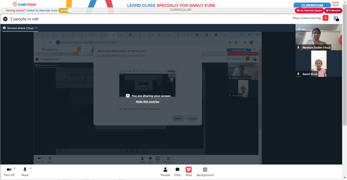Click mic icon on Sanvi Kure tile
This screenshot has width=347, height=180.
(298, 74)
